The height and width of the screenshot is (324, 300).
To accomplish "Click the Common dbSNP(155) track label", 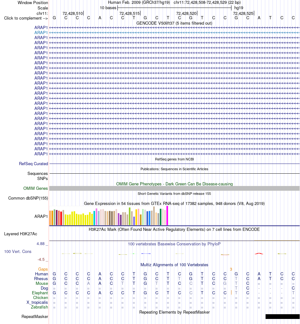I will point(28,198).
